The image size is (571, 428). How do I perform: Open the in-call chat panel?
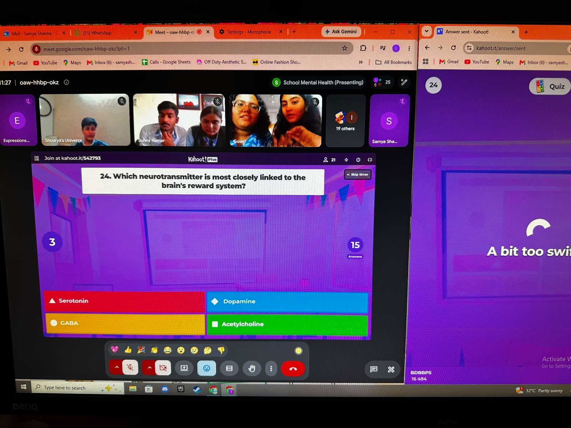[x=374, y=369]
